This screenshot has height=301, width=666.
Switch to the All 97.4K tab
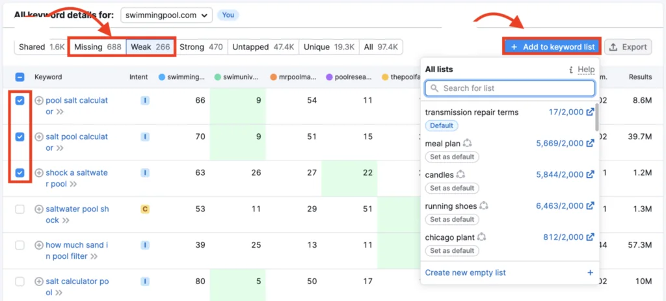click(x=381, y=47)
